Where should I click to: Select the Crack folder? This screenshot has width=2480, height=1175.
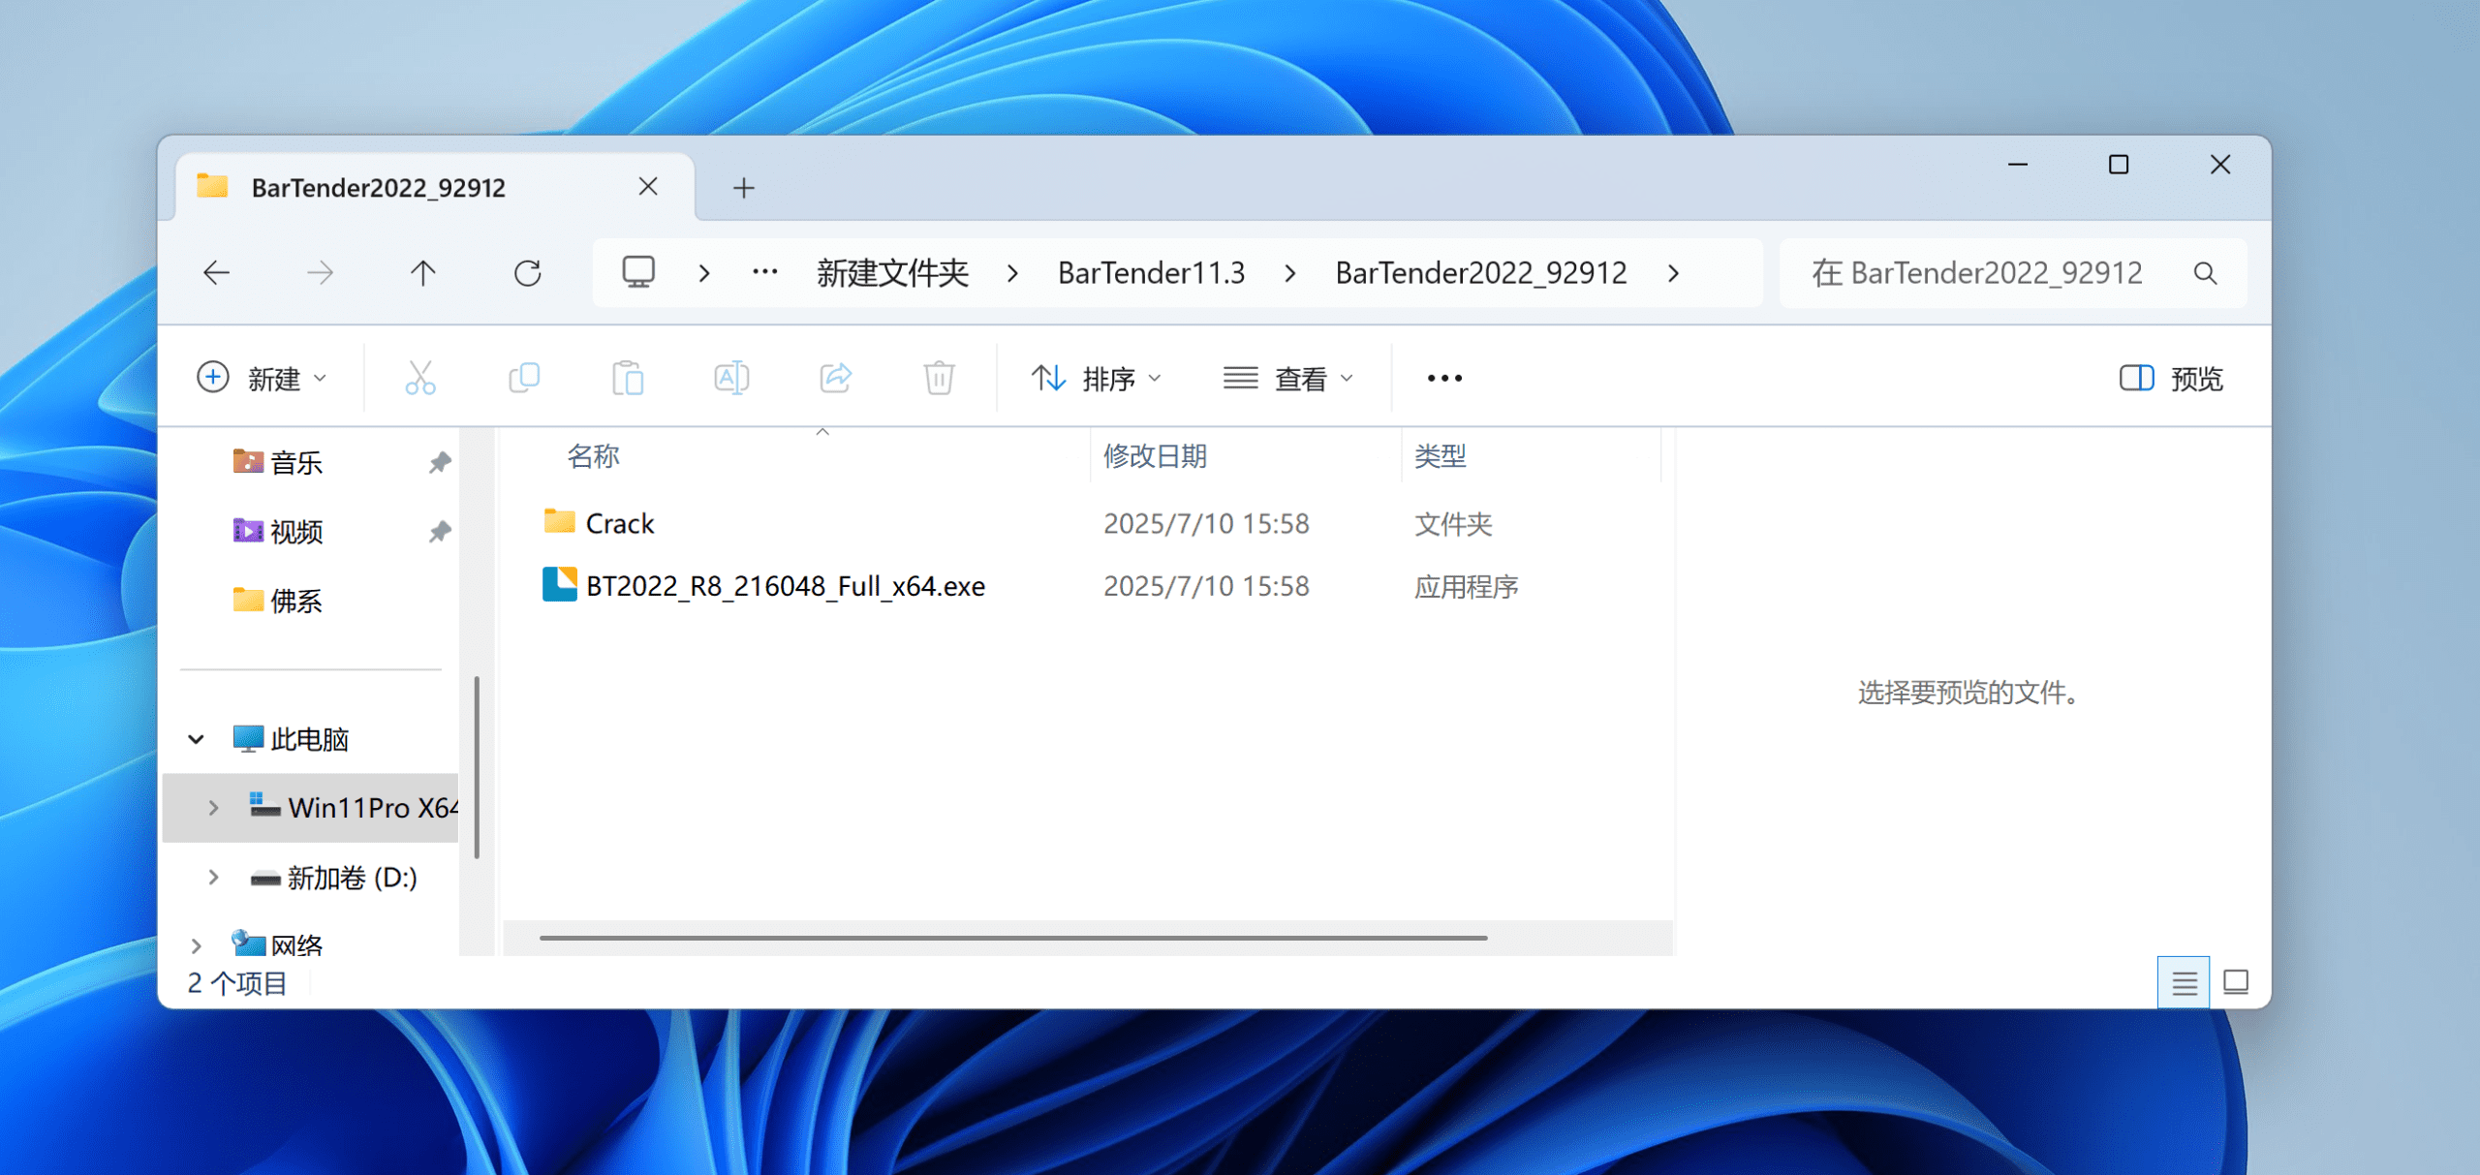pos(620,524)
